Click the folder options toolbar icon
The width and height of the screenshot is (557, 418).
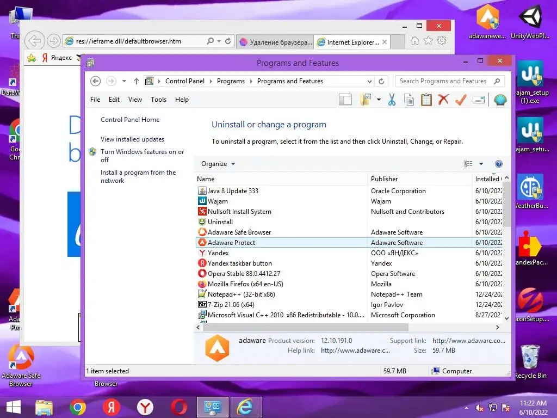pos(365,100)
